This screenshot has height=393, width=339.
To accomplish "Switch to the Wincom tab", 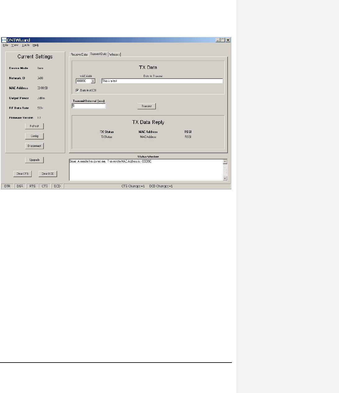I will [x=115, y=54].
